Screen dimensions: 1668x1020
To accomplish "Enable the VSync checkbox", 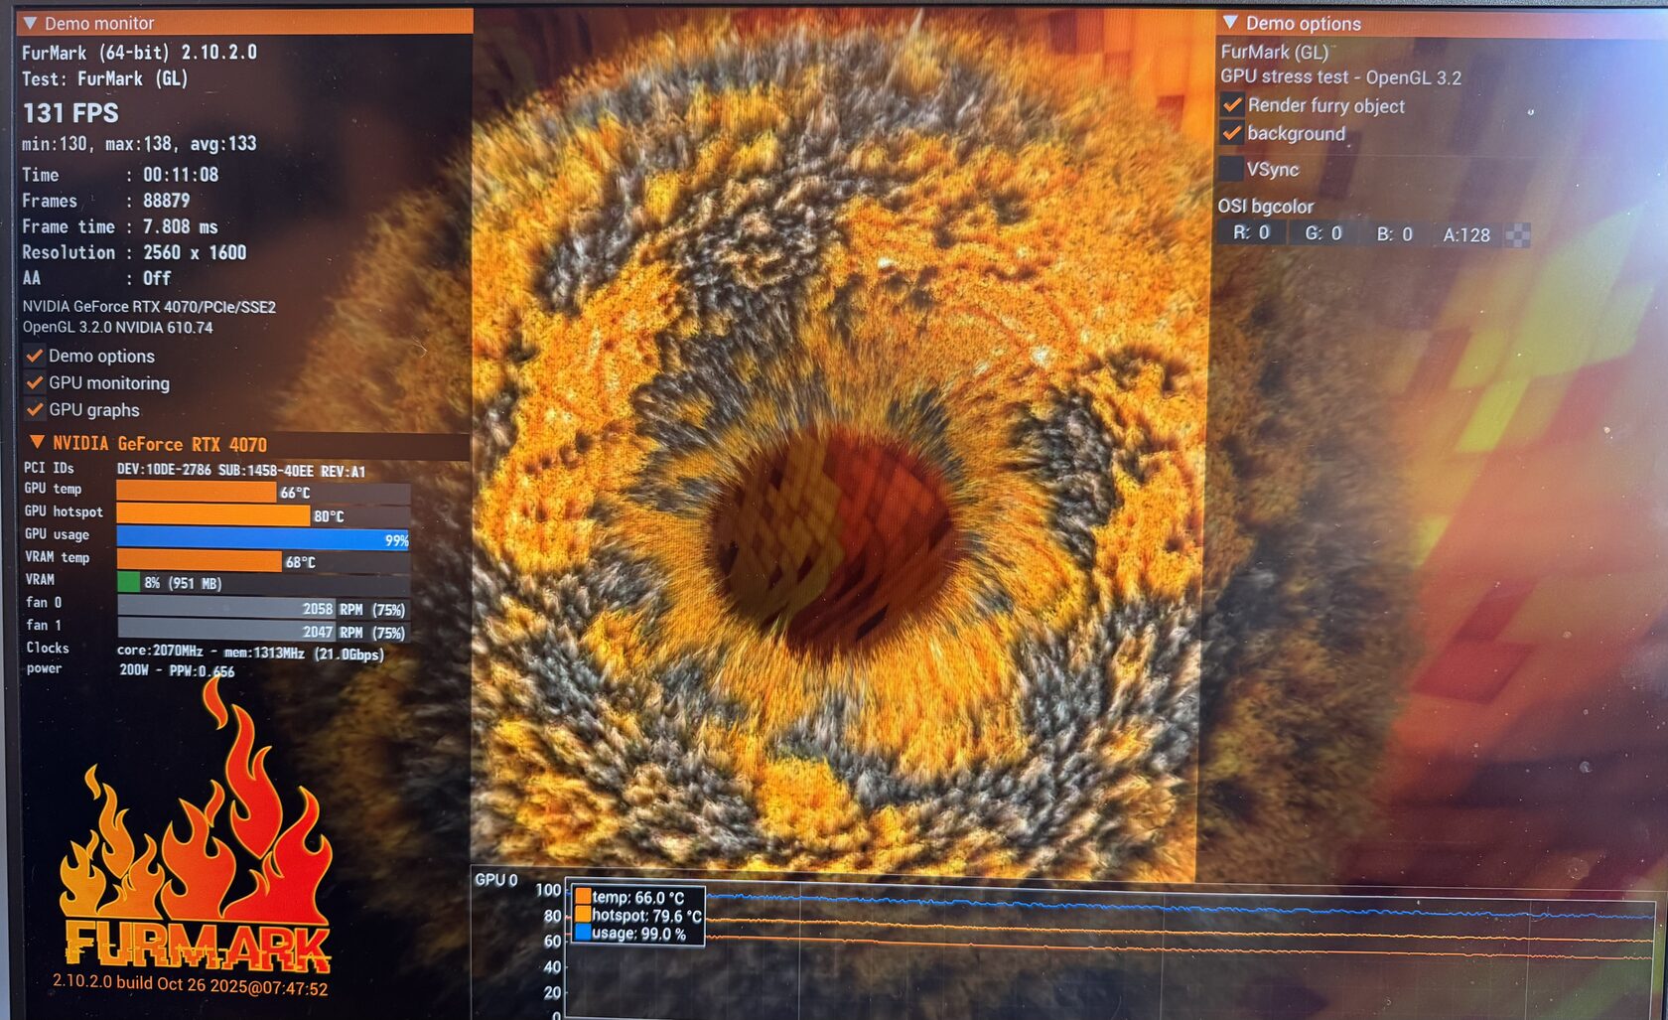I will [x=1231, y=169].
